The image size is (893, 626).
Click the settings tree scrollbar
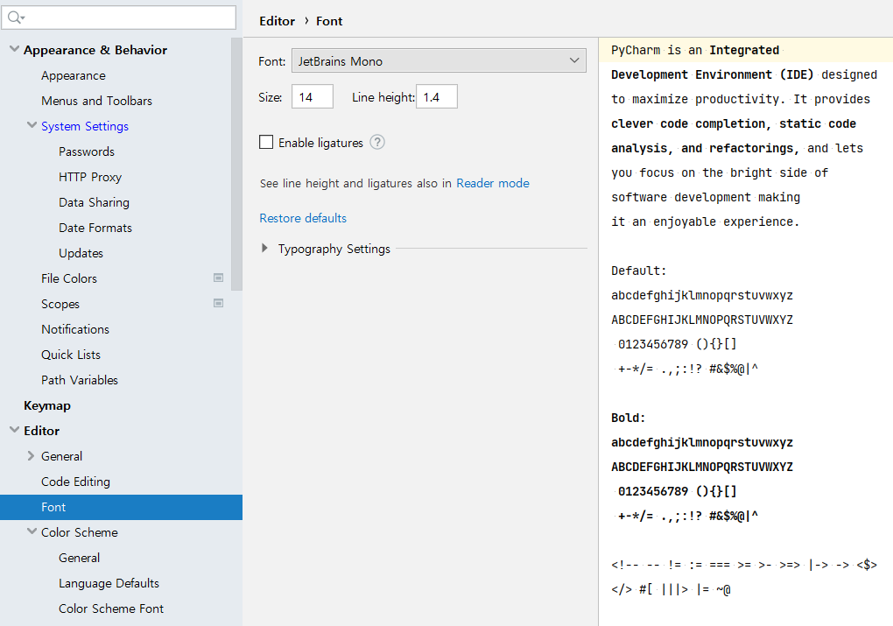point(236,164)
